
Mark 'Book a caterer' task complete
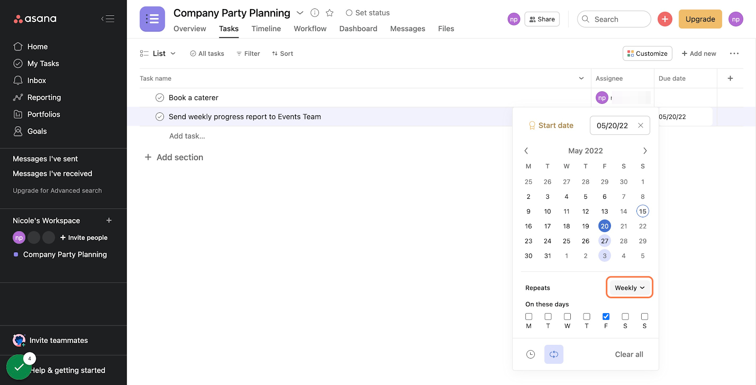point(160,98)
